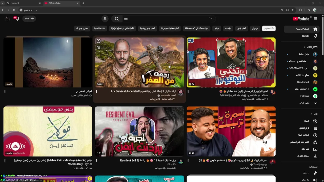The height and width of the screenshot is (182, 324).
Task: Open options menu for Abu Trick video
Action: click(188, 161)
